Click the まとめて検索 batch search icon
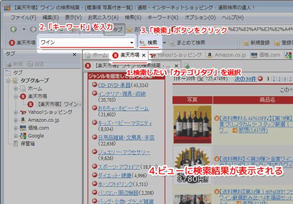Screen dimensions: 293x204 [172, 43]
